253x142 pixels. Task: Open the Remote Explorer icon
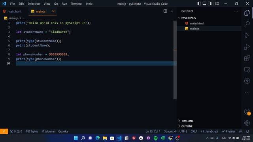pos(247,70)
